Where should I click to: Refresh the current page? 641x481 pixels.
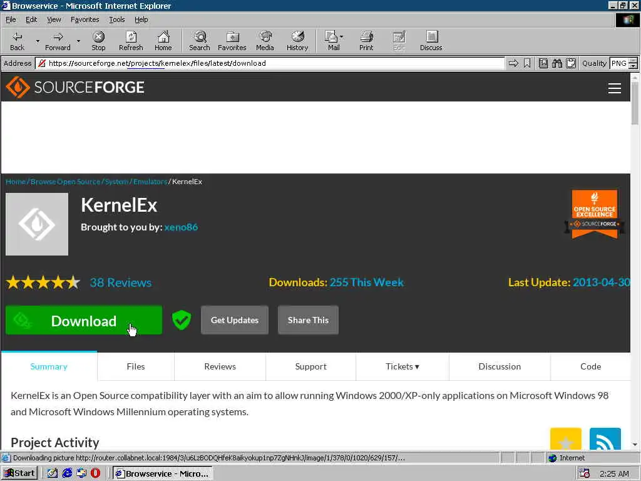pyautogui.click(x=131, y=41)
